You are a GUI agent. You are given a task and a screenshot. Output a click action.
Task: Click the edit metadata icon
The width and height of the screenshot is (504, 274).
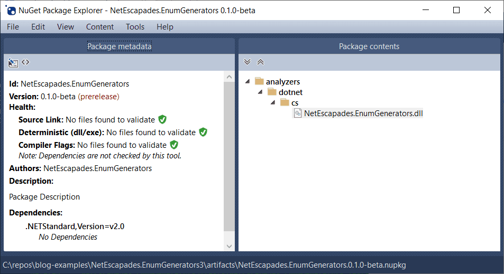pos(13,63)
